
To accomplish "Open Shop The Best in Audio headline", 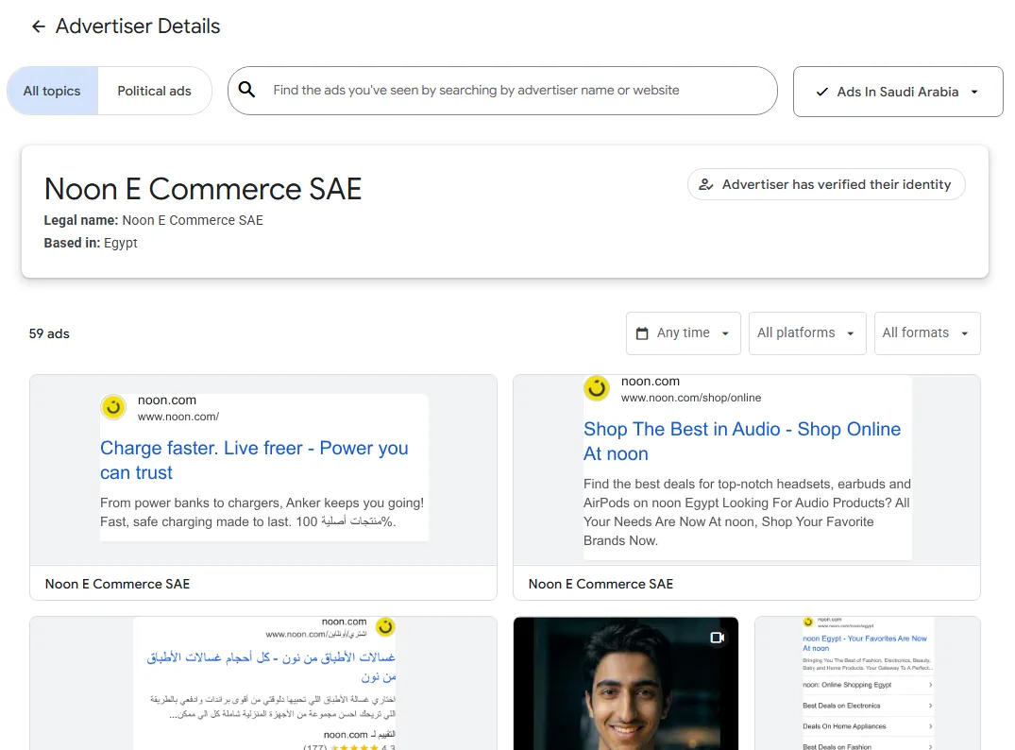I will pos(742,441).
